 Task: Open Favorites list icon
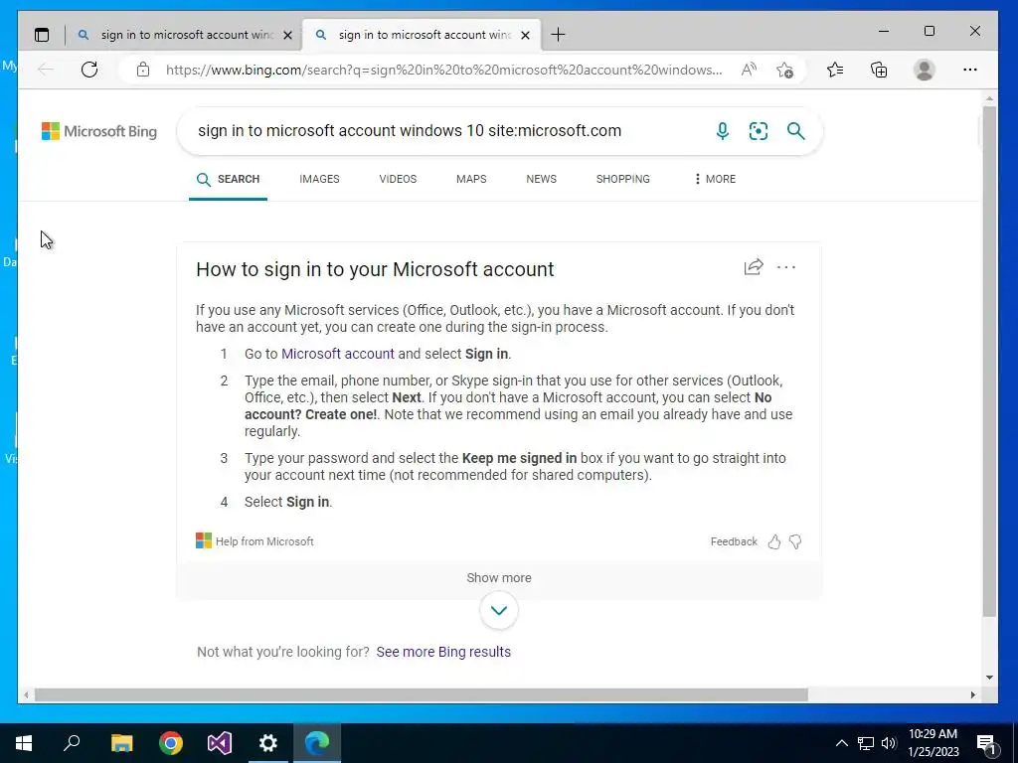[x=835, y=70]
